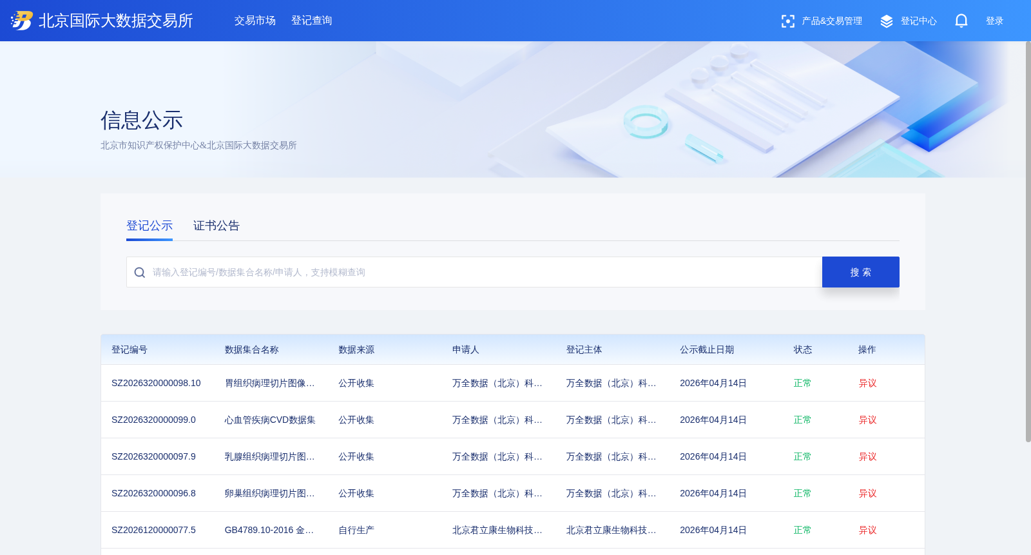The width and height of the screenshot is (1031, 555).
Task: Click dataset name GB4789.10-2016 金…
Action: [269, 530]
